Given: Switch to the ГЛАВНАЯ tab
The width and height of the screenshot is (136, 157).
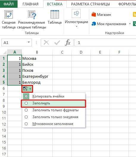Looking at the screenshot, I should [x=30, y=4].
